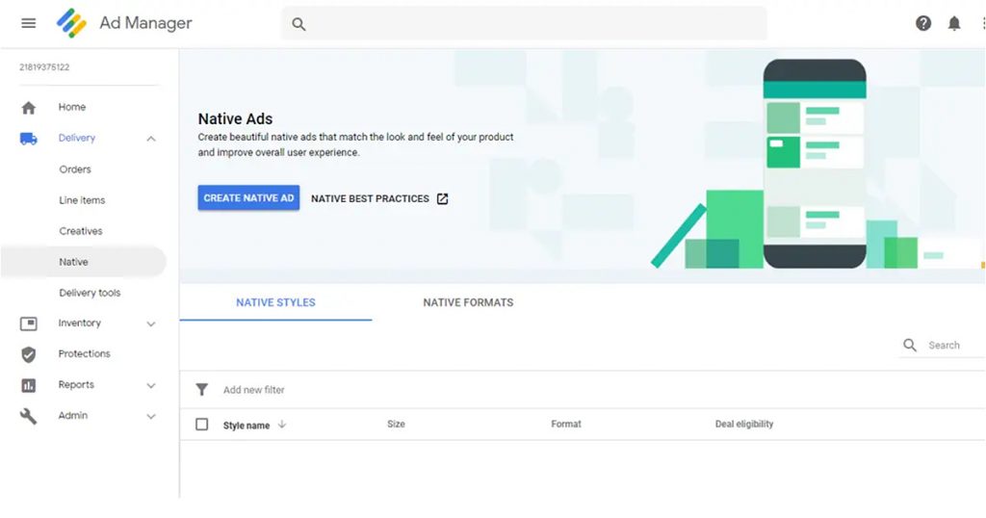Toggle the select-all checkbox in table header
Screen dimensions: 986x518
pos(202,425)
